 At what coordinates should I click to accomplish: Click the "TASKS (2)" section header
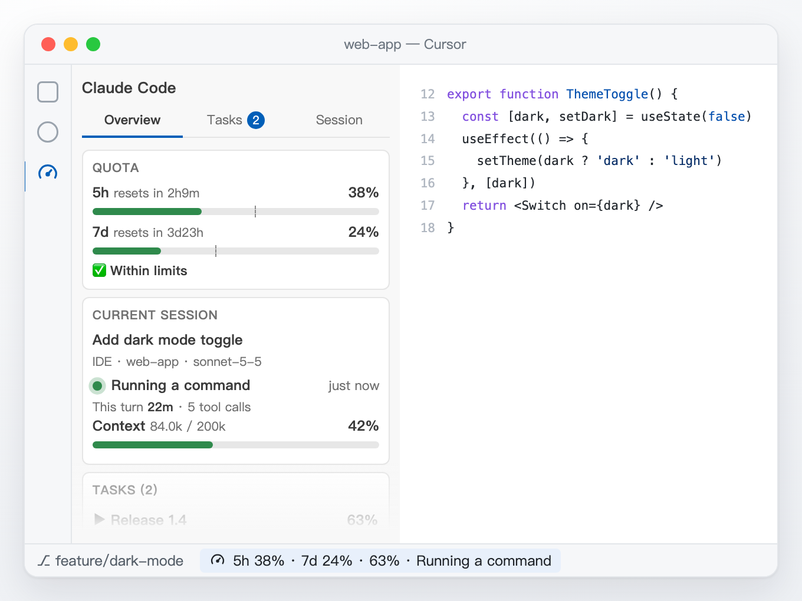tap(125, 490)
